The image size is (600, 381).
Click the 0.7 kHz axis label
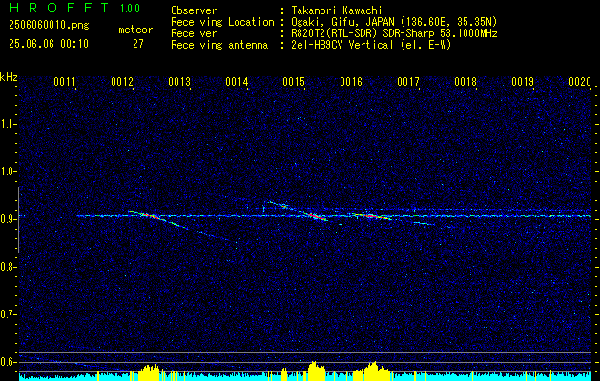point(8,314)
